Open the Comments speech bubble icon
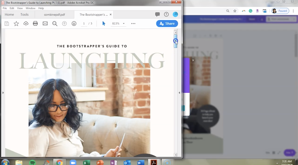Viewport: 298px width, 165px height. 157,14
